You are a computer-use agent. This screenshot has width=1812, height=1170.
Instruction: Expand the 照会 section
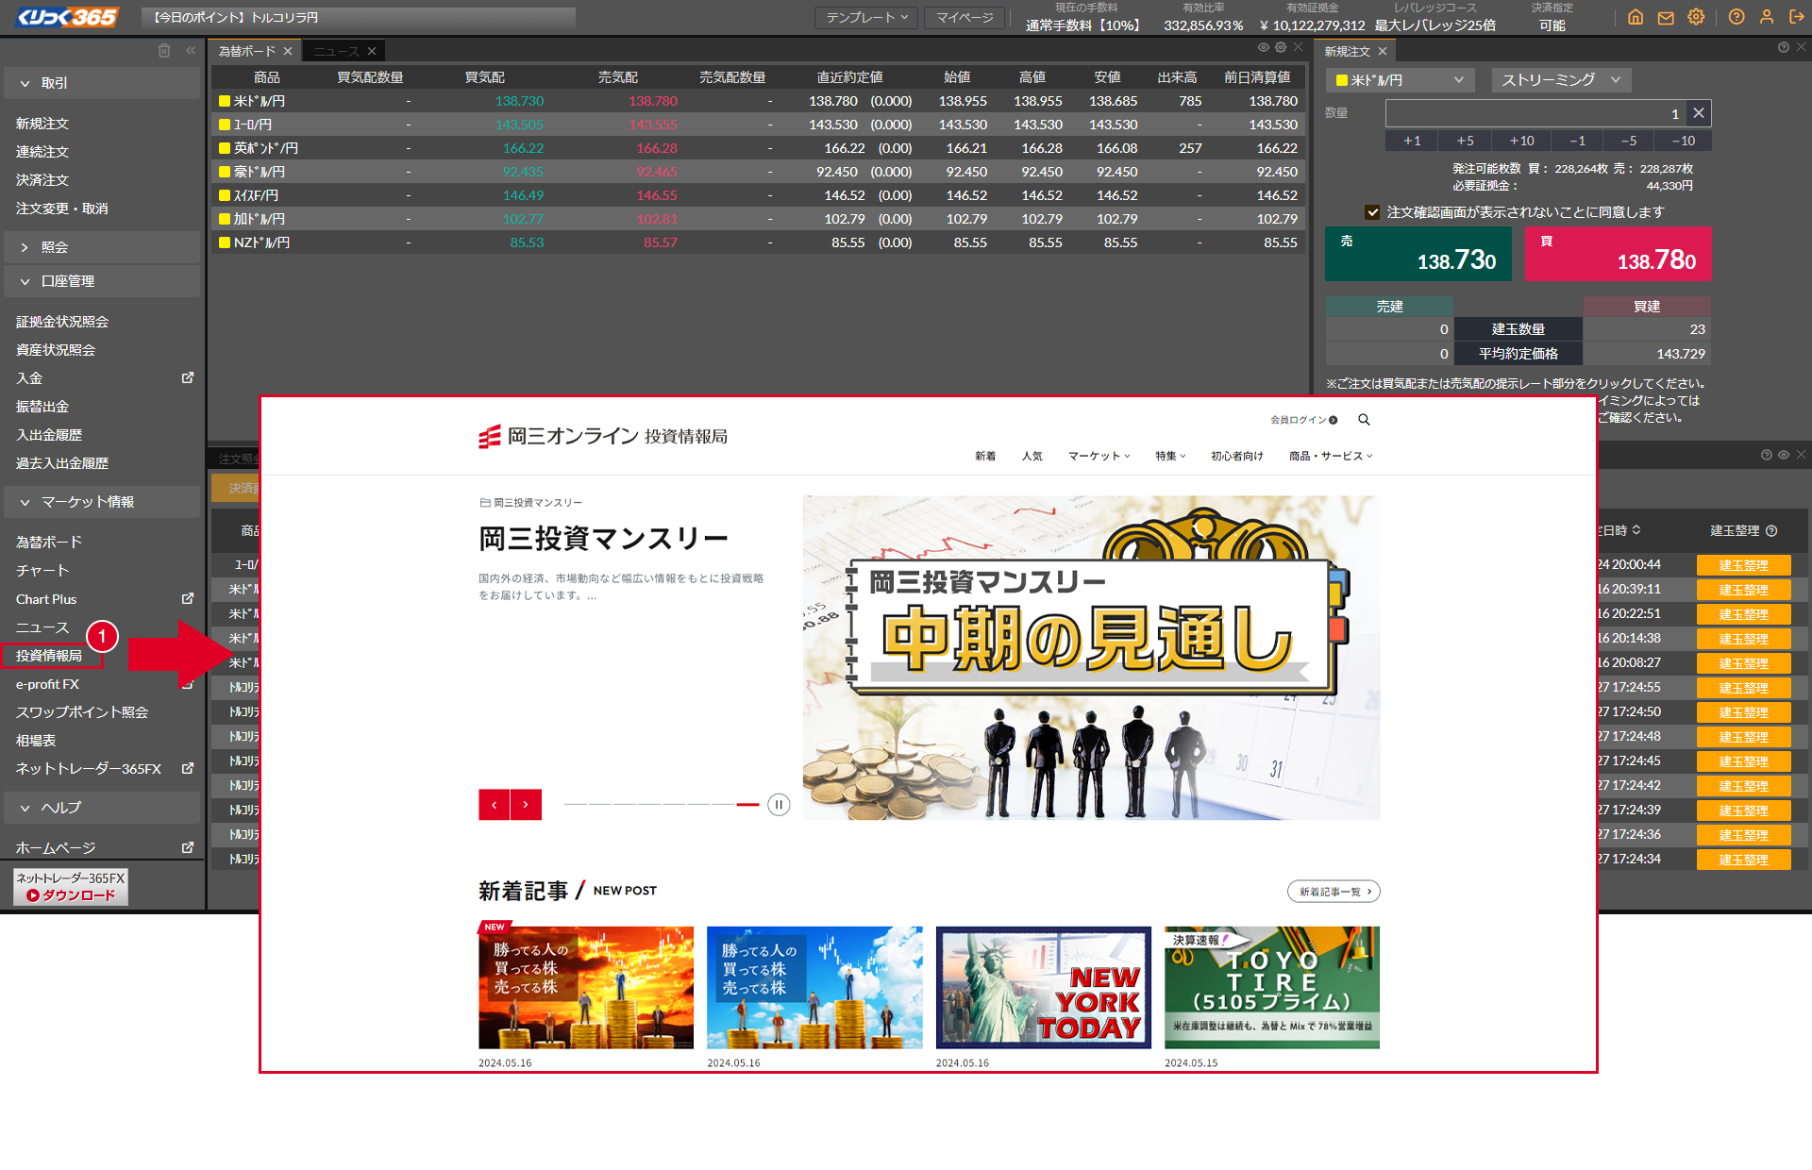[x=101, y=247]
